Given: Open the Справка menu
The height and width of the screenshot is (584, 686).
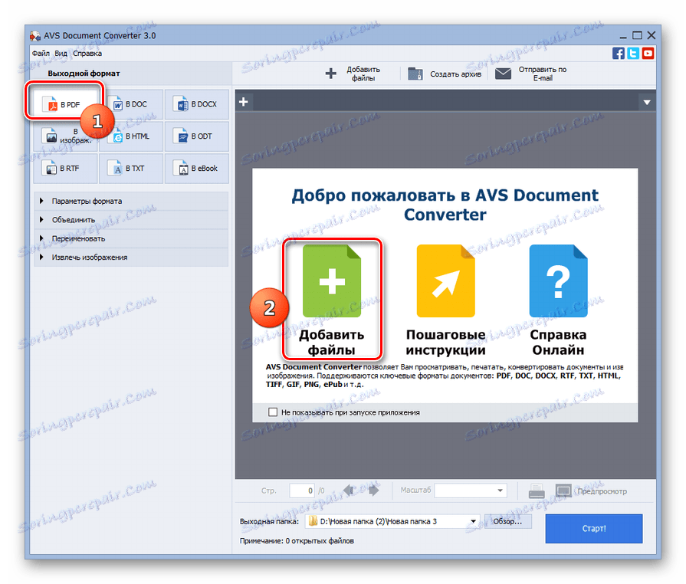Looking at the screenshot, I should pos(87,54).
